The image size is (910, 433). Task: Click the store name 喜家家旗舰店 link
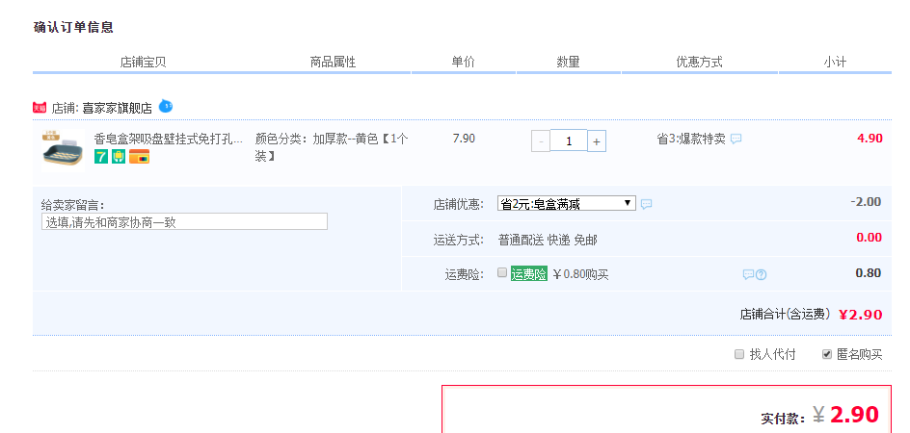coord(118,109)
